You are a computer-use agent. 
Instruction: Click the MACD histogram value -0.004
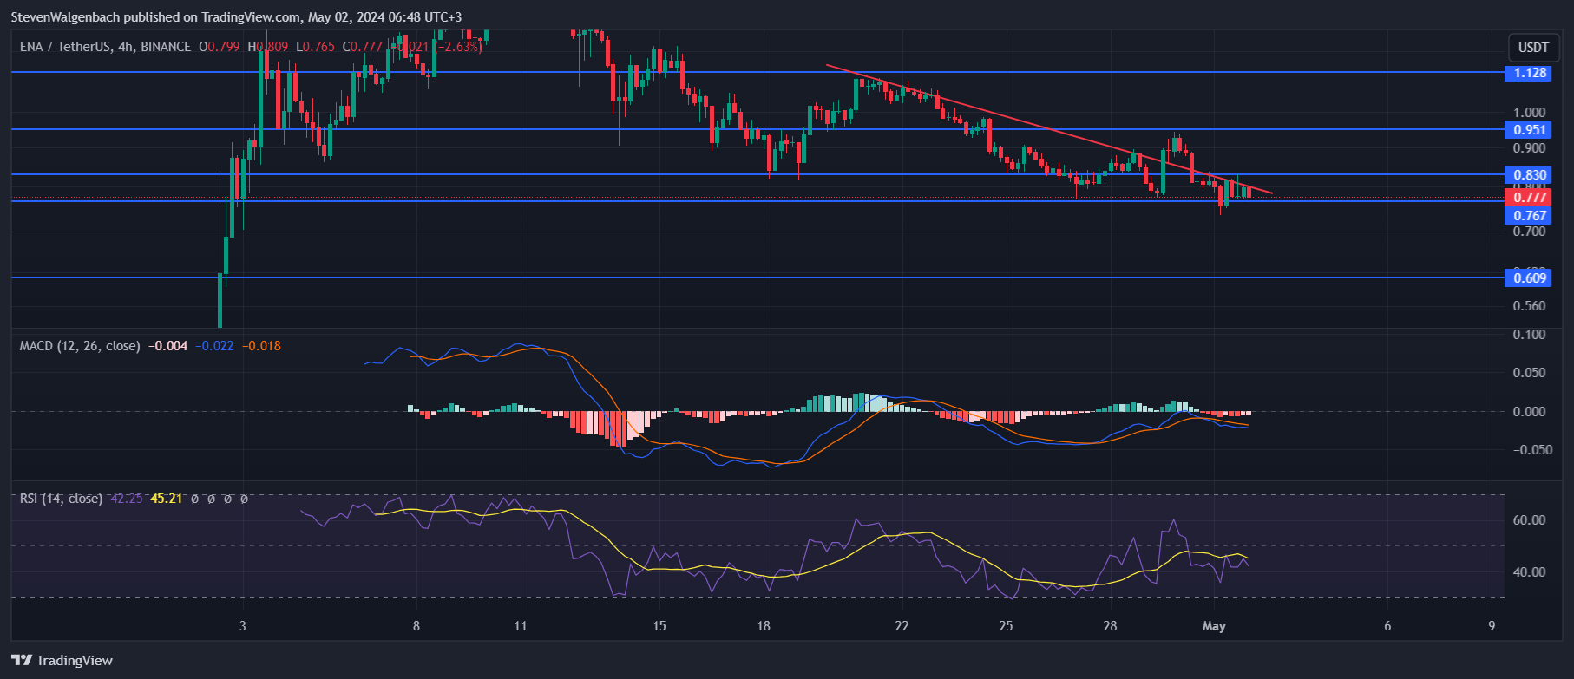pos(167,346)
